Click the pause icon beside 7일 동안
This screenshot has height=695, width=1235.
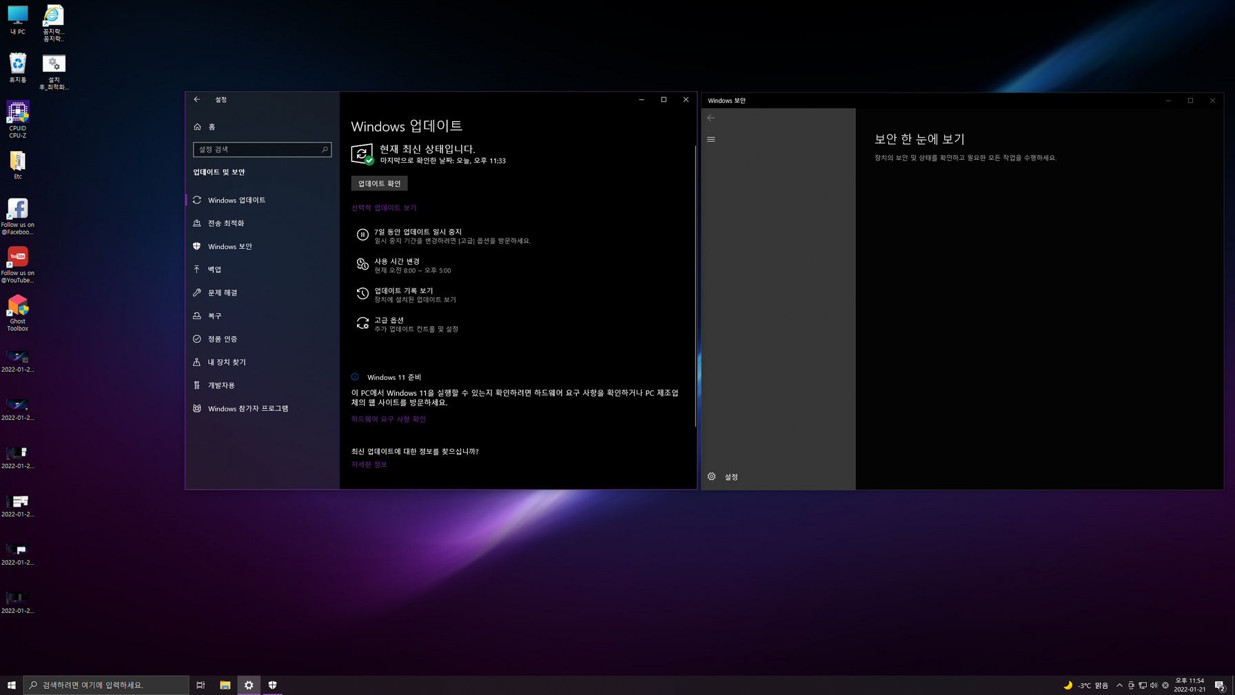363,235
